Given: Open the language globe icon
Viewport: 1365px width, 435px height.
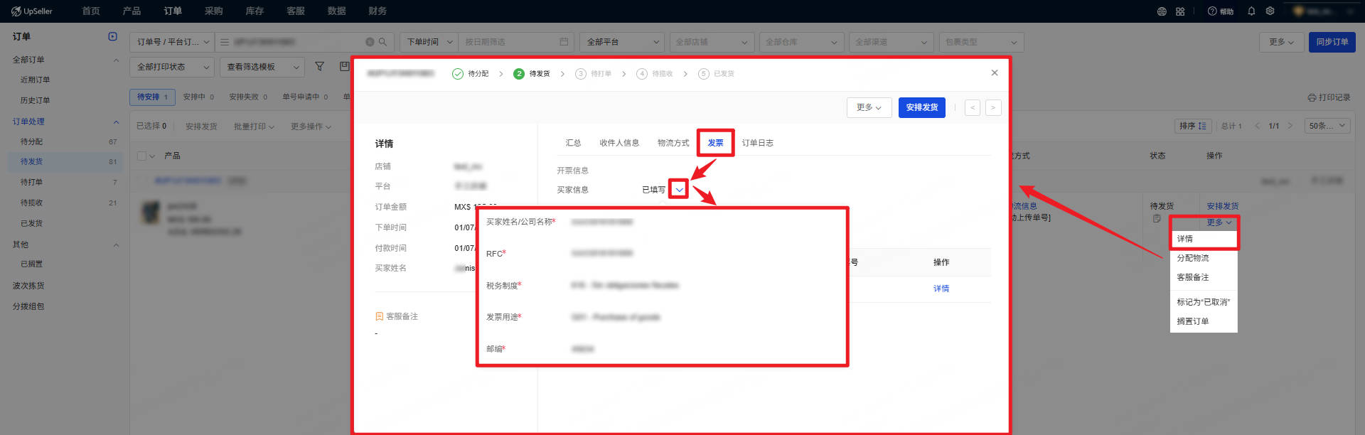Looking at the screenshot, I should tap(1162, 11).
